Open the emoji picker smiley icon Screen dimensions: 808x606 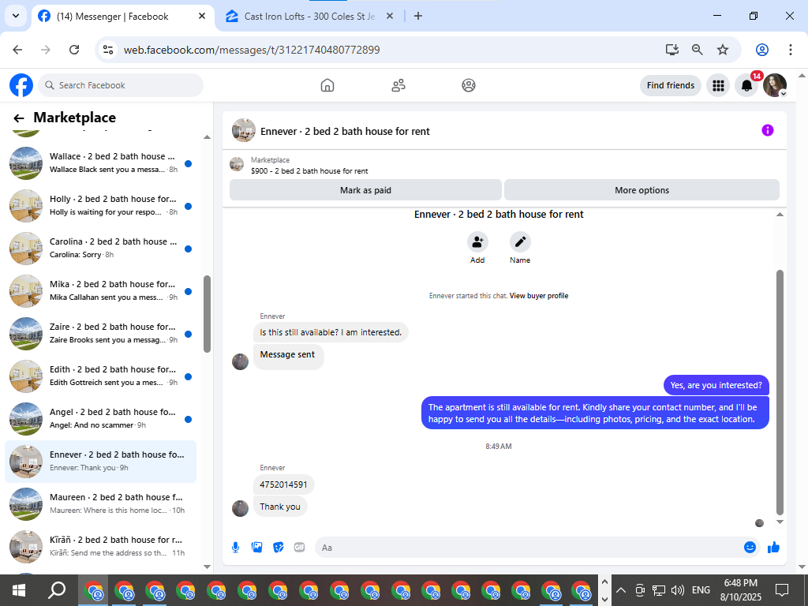[750, 548]
